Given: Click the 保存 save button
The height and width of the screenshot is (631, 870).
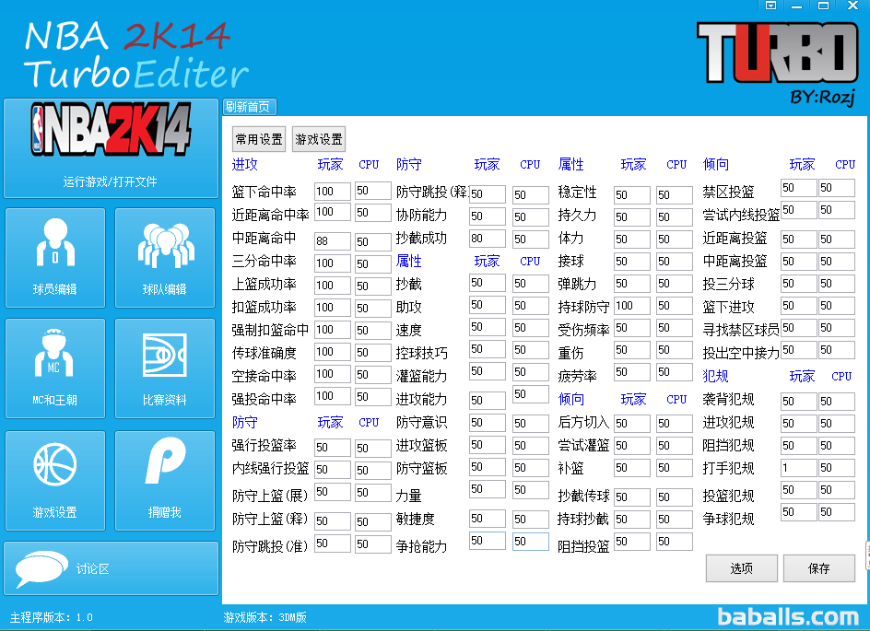Looking at the screenshot, I should tap(819, 568).
